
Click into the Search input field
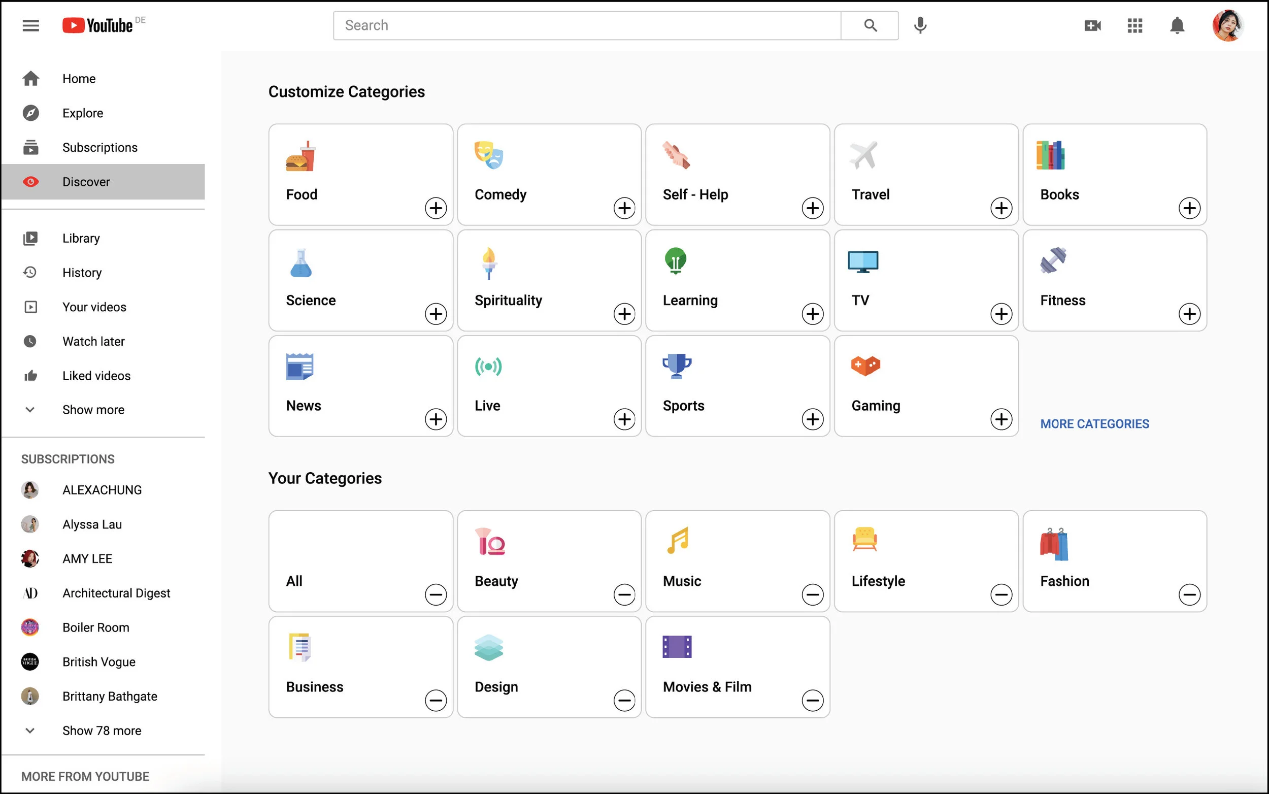coord(586,25)
